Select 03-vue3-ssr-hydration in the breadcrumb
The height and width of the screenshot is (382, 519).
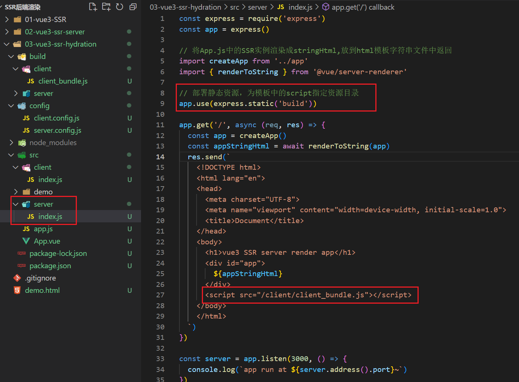click(185, 7)
